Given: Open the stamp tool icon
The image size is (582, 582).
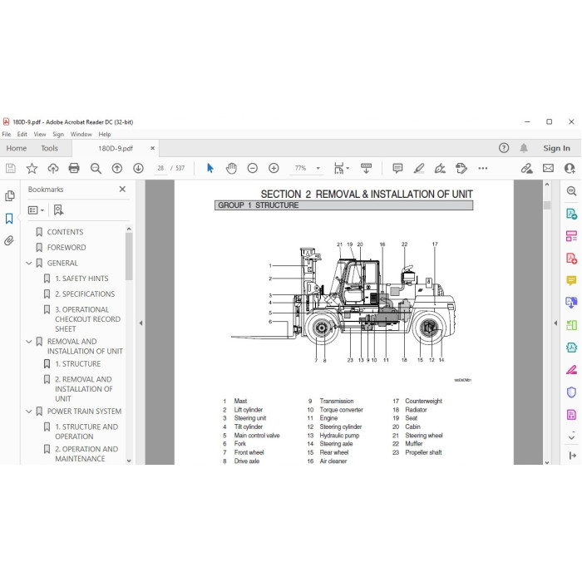Looking at the screenshot, I should (x=461, y=169).
